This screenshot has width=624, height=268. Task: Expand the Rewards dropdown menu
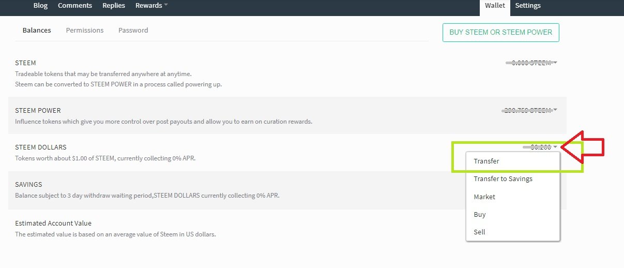pyautogui.click(x=151, y=6)
